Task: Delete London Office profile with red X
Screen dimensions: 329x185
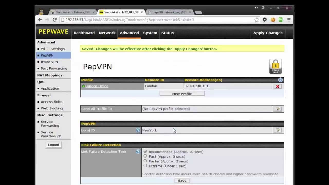Action: (x=278, y=87)
